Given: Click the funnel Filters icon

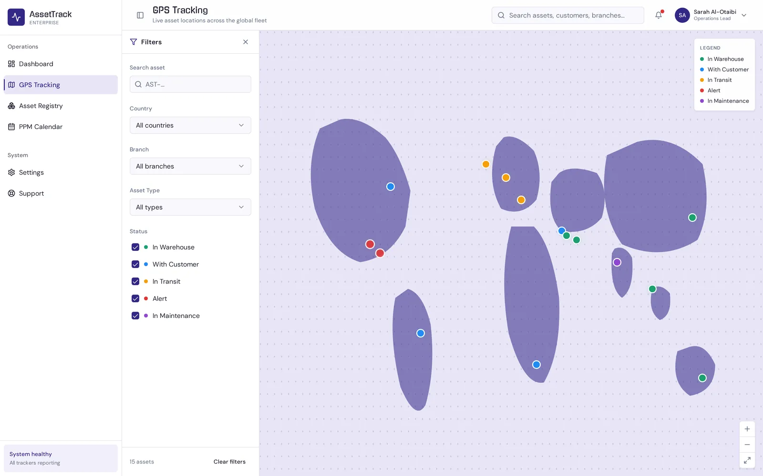Looking at the screenshot, I should (134, 42).
